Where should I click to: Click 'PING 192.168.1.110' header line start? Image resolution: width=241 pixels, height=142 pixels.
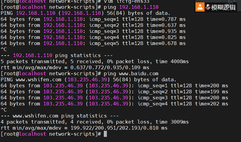28,13
